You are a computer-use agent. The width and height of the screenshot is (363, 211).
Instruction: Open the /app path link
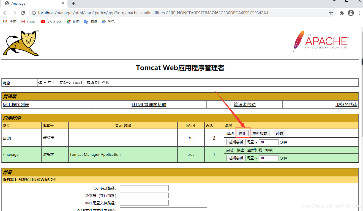(x=7, y=138)
